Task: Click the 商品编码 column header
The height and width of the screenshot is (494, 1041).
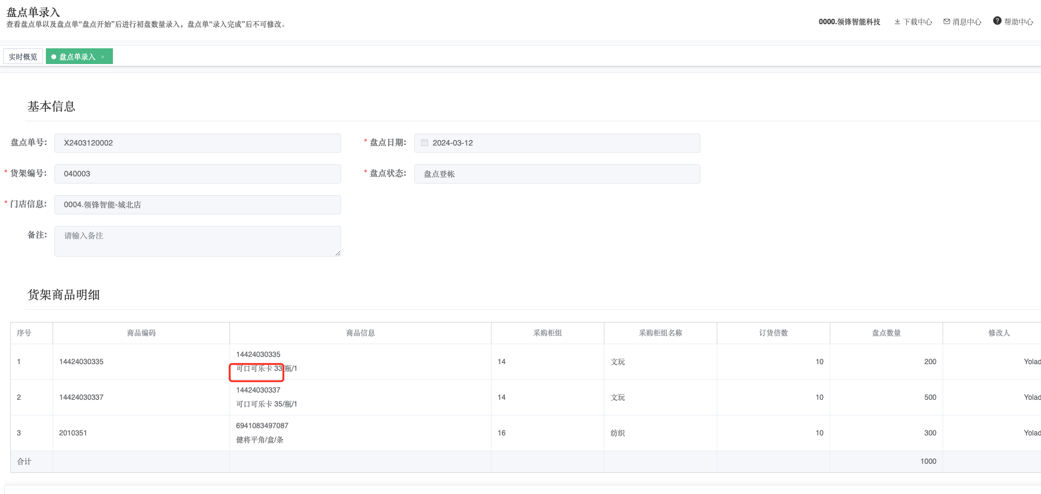Action: tap(141, 333)
